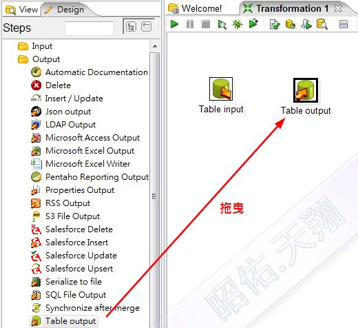358x328 pixels.
Task: Open the Welcome! tab
Action: [195, 8]
